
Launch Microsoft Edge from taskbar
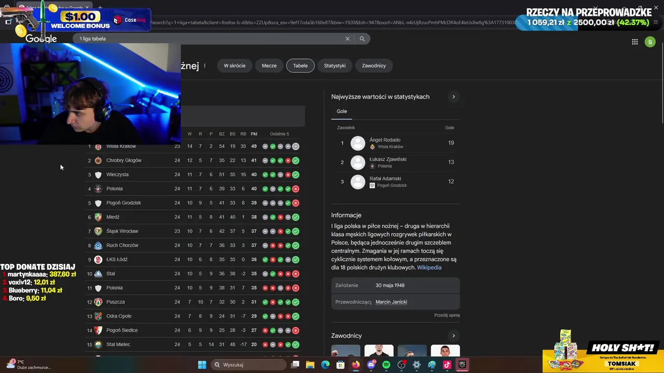click(x=325, y=365)
